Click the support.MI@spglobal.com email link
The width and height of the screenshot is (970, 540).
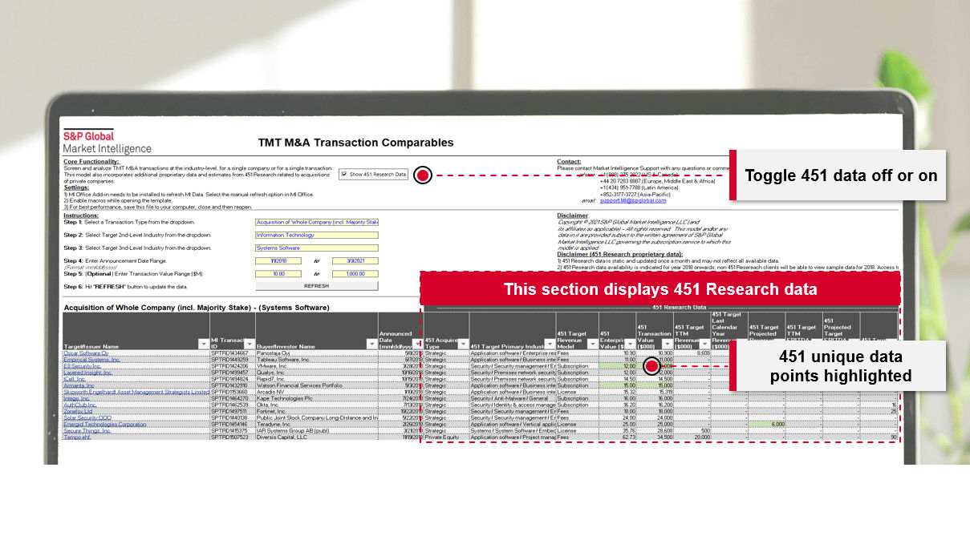(633, 201)
